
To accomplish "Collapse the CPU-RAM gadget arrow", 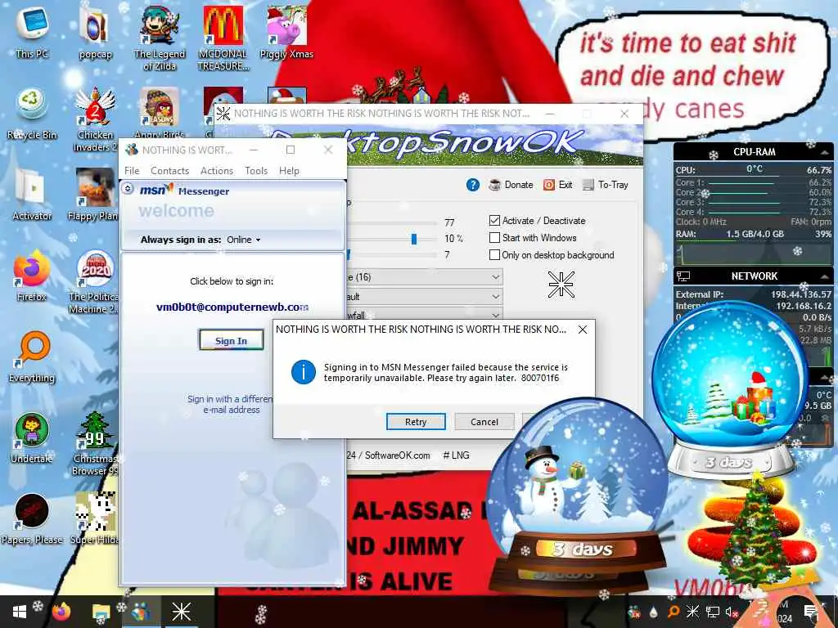I will [825, 153].
